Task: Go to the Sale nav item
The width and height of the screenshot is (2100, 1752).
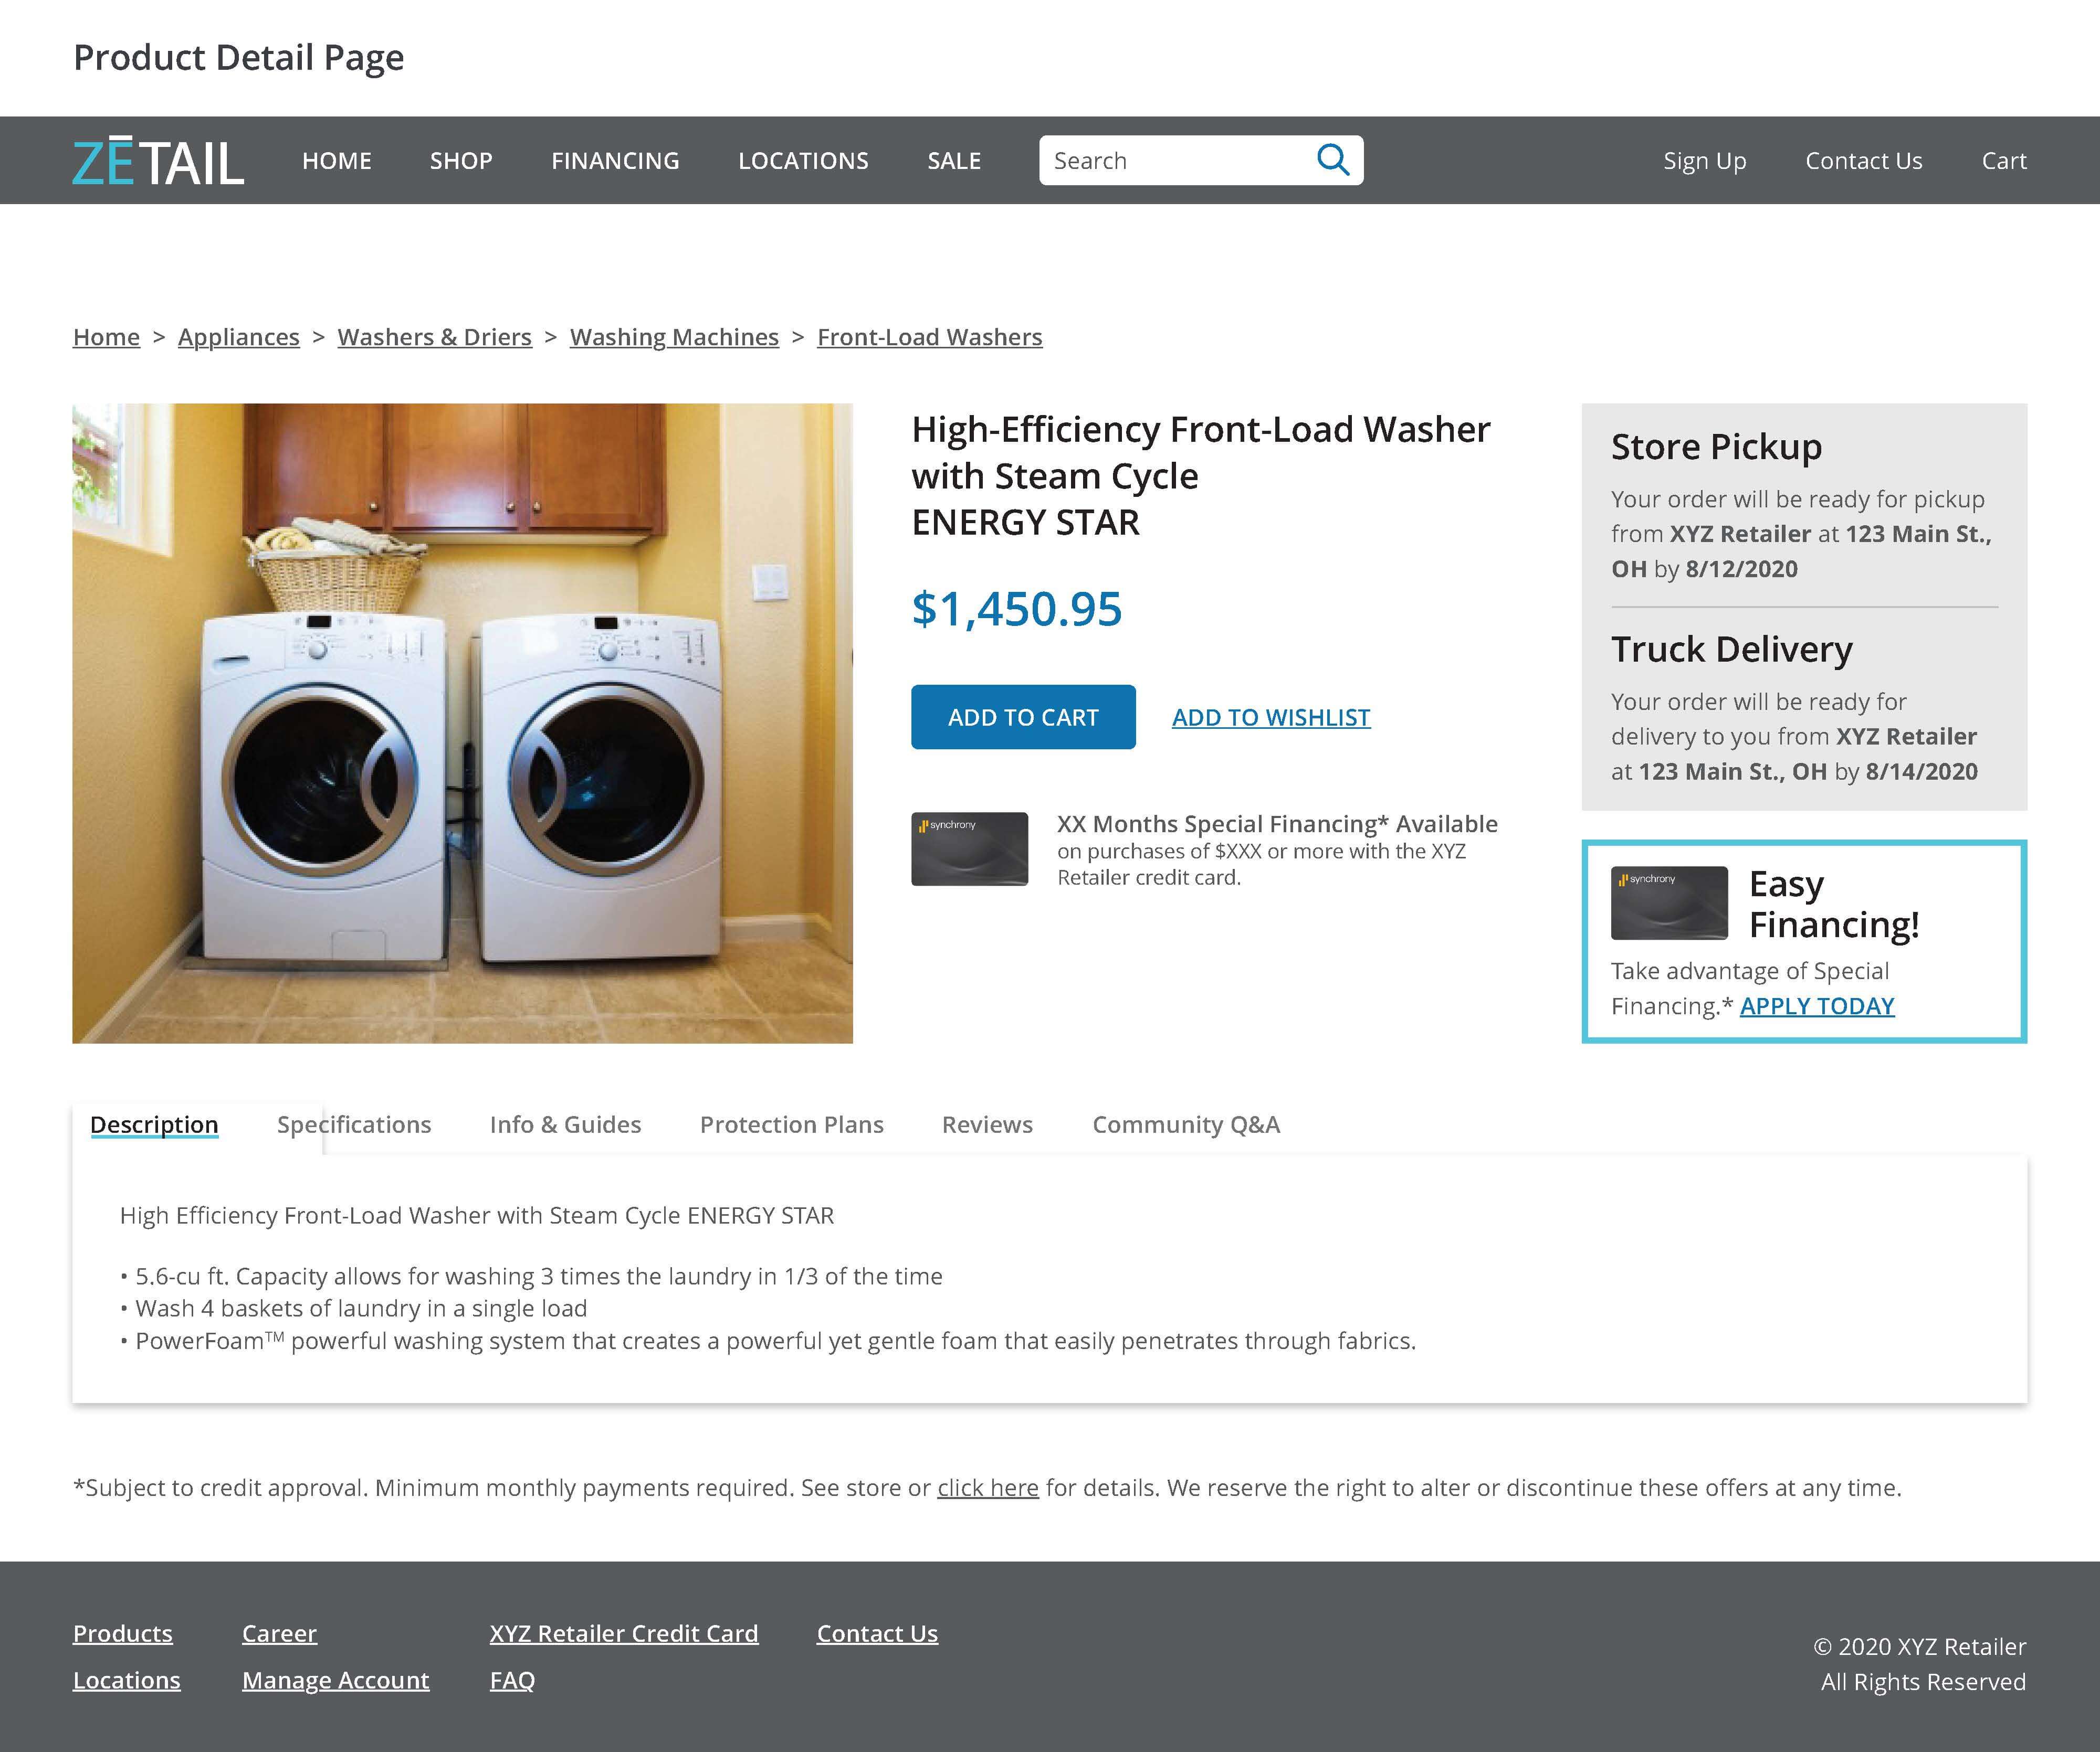Action: tap(954, 161)
